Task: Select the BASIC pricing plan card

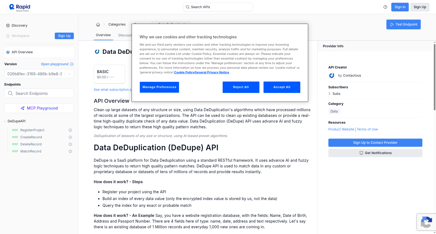Action: [x=110, y=74]
